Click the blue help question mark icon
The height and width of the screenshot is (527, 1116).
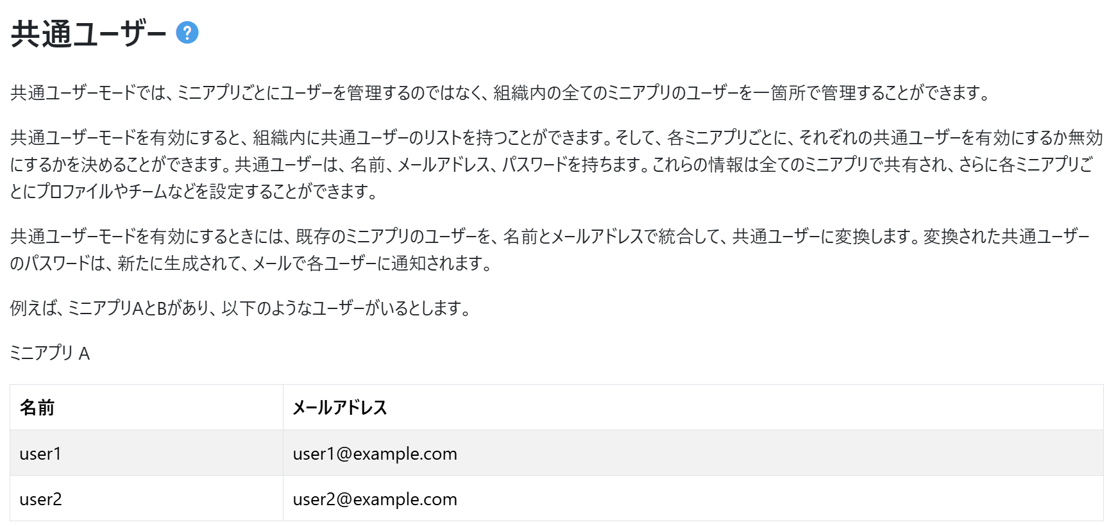[x=187, y=33]
